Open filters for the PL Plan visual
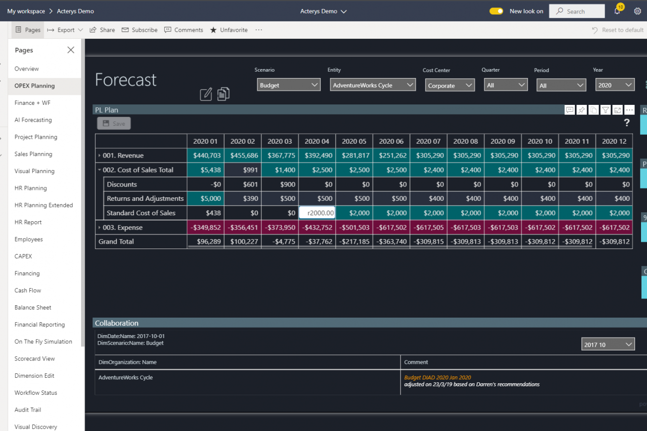Image resolution: width=647 pixels, height=431 pixels. tap(606, 110)
